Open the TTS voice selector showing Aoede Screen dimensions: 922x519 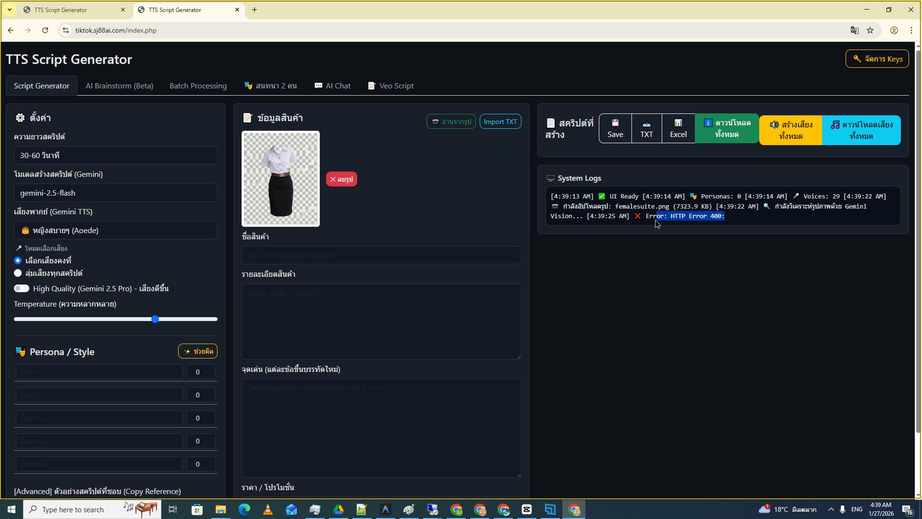tap(115, 230)
